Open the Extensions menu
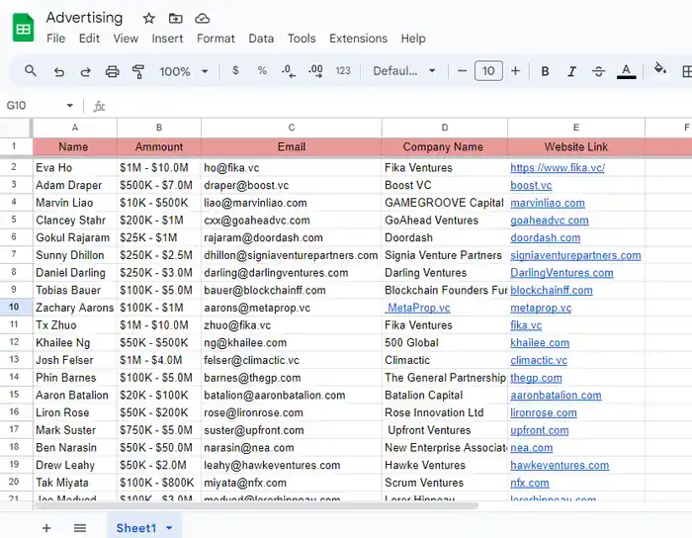The image size is (692, 538). (358, 39)
